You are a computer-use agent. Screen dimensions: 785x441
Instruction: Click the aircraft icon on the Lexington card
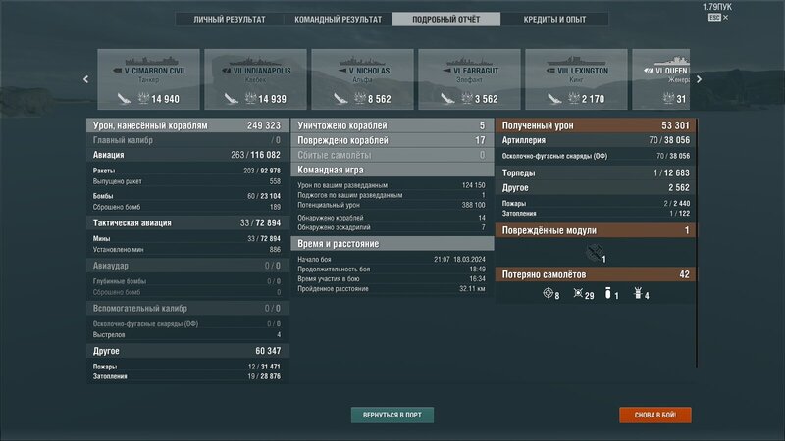tap(554, 99)
